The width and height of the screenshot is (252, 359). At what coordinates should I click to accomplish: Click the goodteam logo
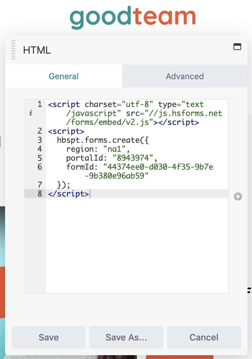pyautogui.click(x=133, y=17)
